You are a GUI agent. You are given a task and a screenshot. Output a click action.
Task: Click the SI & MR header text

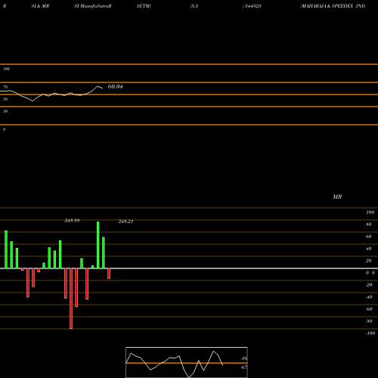(x=40, y=6)
